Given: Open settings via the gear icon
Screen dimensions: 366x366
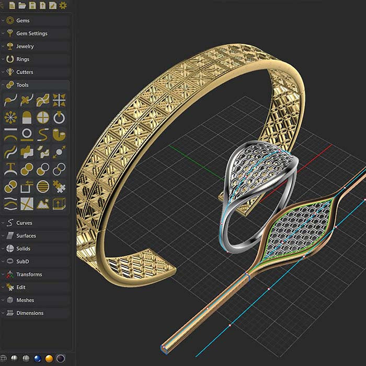Looking at the screenshot, I should tap(63, 6).
